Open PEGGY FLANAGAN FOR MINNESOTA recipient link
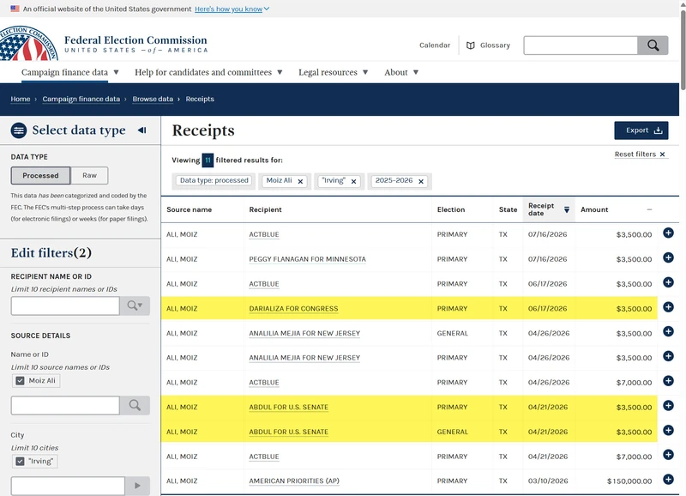 (x=307, y=259)
